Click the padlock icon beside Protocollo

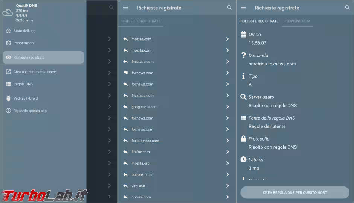[x=243, y=139]
